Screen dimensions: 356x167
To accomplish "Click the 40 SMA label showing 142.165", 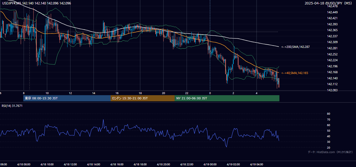I will tap(295, 73).
